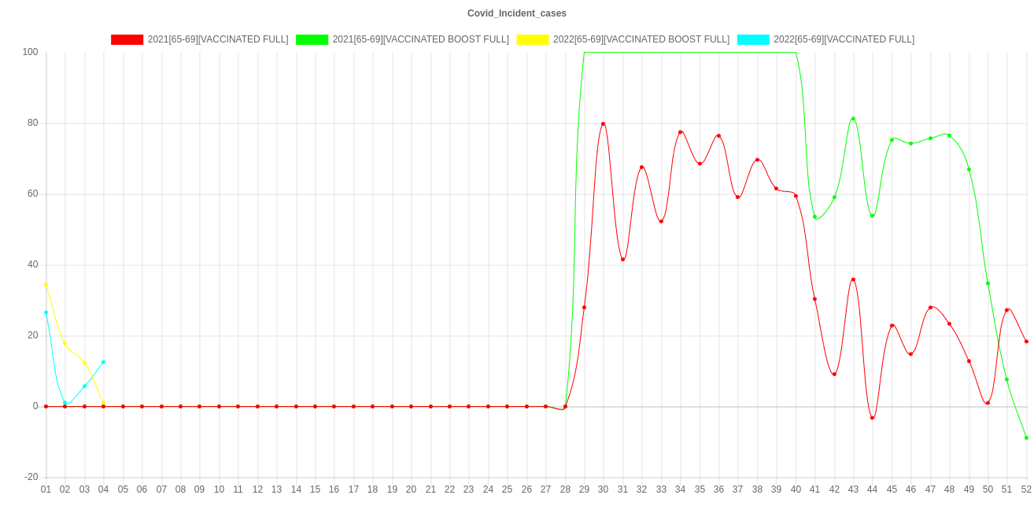Hide series via 2021[65-69][VACCINATED BOOST FULL] label text
Viewport: 1034px width, 517px height.
click(420, 39)
